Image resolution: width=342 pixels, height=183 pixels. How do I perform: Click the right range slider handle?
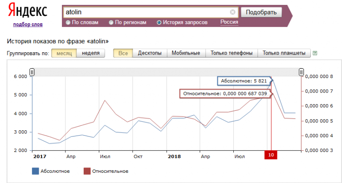[x=301, y=72]
